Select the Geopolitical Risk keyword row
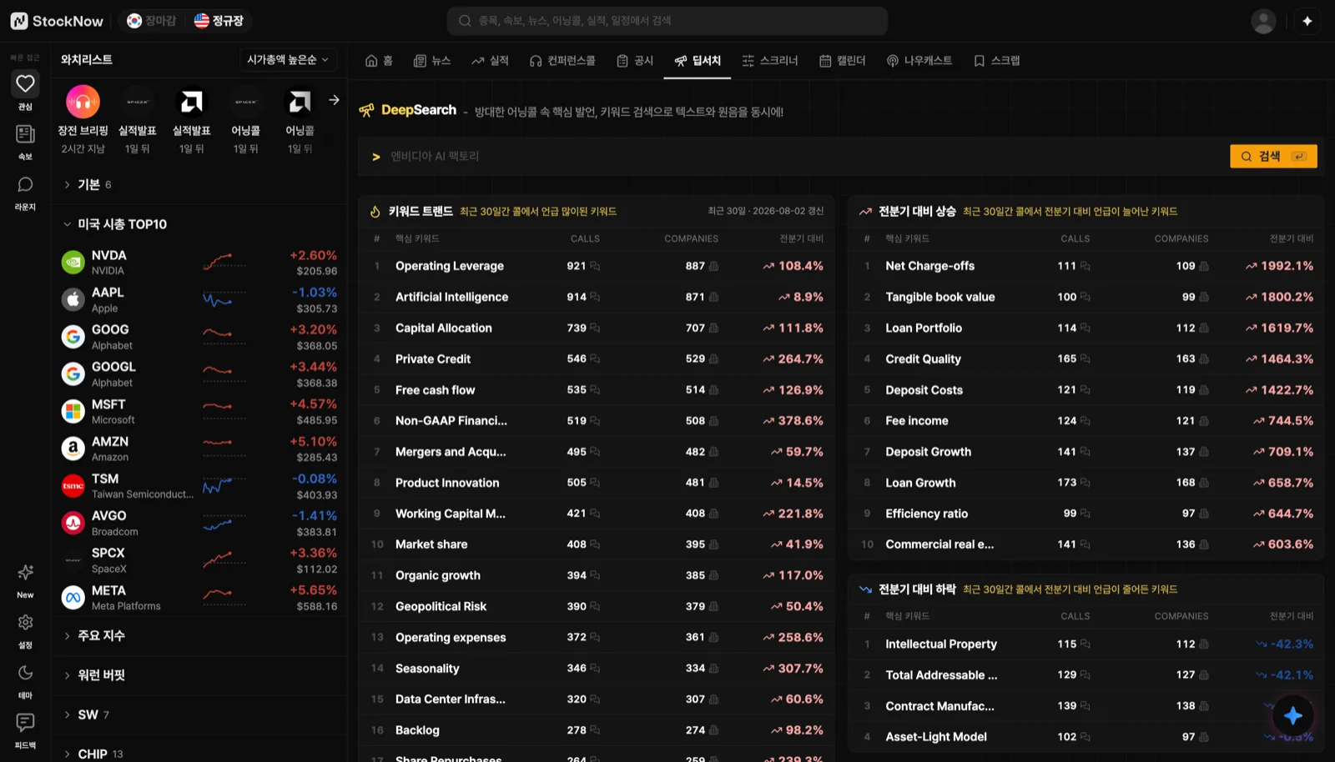This screenshot has width=1335, height=762. pyautogui.click(x=597, y=606)
